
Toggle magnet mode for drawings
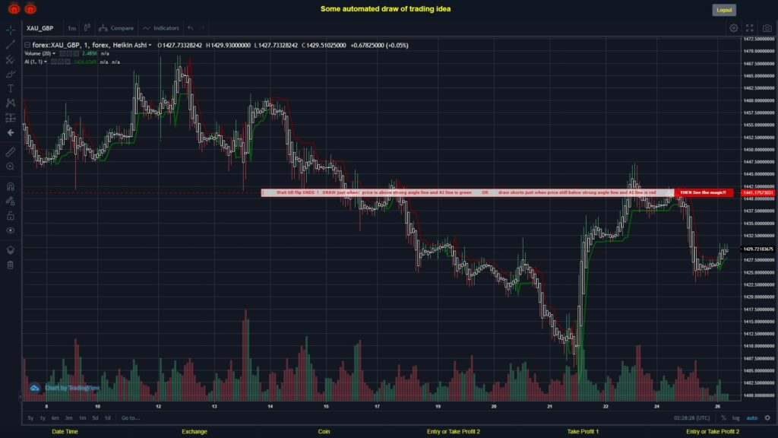click(x=11, y=186)
